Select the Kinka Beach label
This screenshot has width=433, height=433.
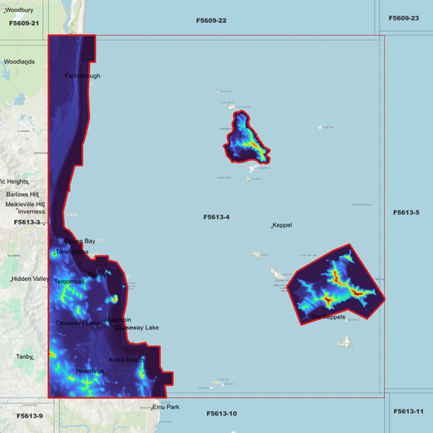pyautogui.click(x=126, y=360)
